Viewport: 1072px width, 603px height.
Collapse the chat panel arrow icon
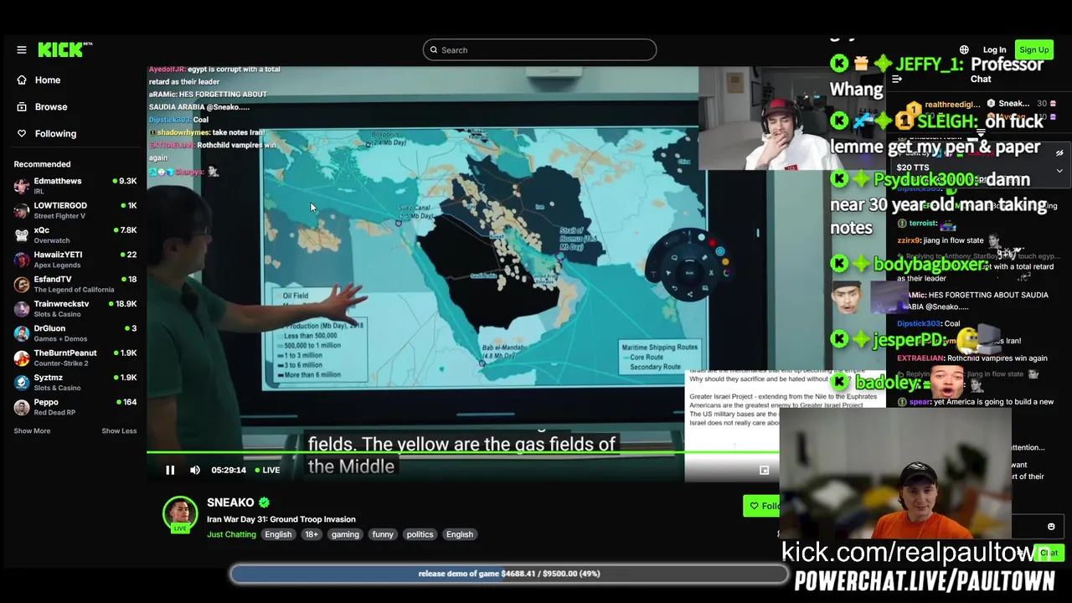click(896, 80)
